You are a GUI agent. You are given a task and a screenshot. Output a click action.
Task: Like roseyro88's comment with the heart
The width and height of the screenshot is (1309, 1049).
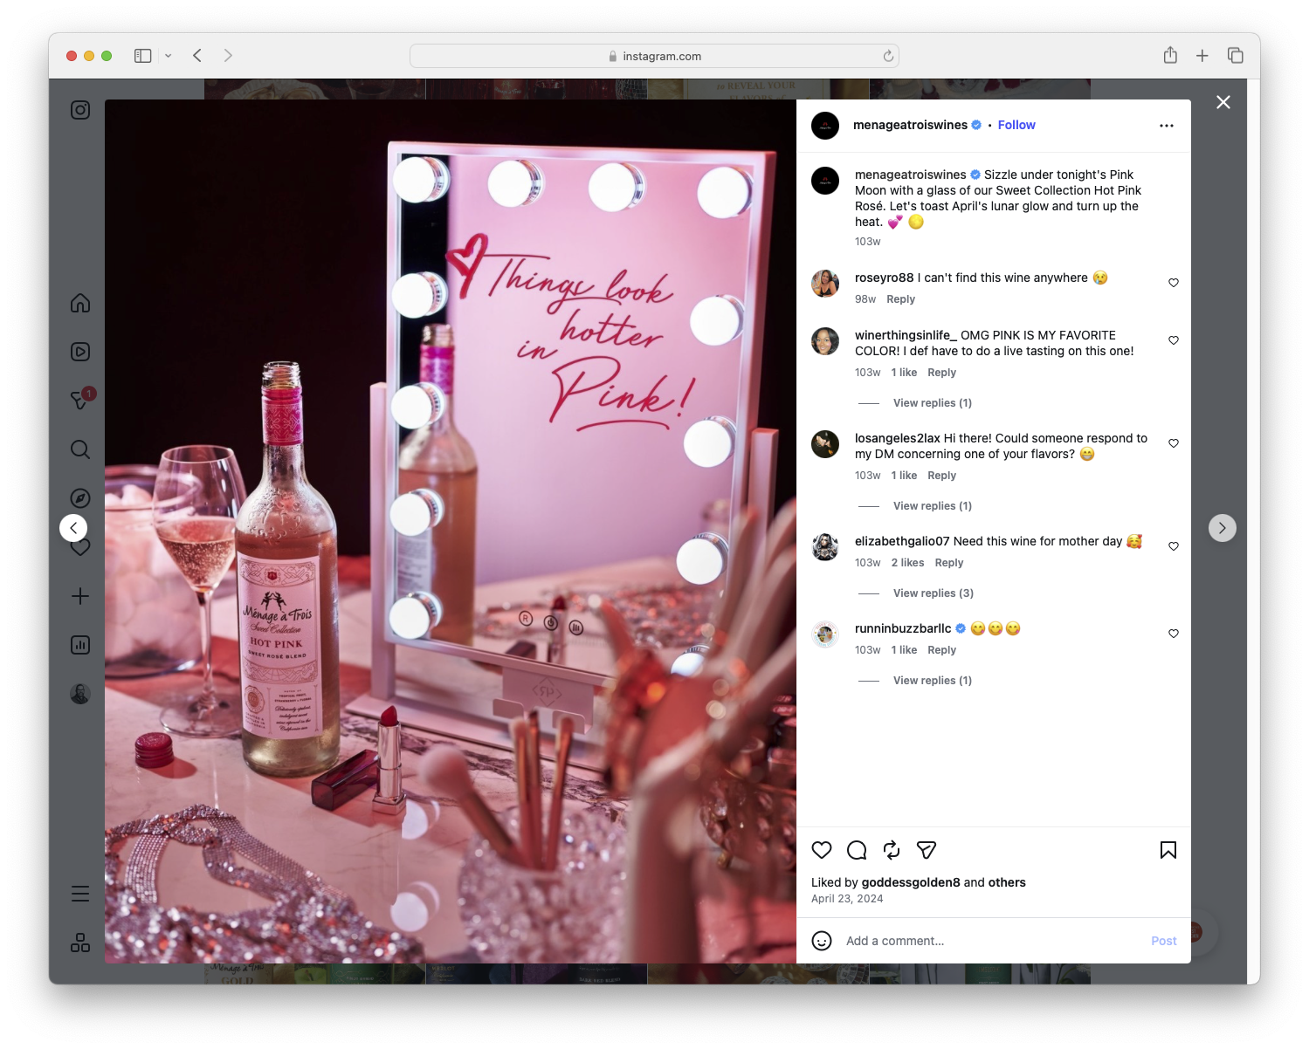1173,283
